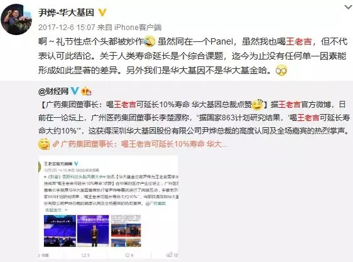353x262 pixels.
Task: Click the yummy face emoji before link
Action: 44,144
